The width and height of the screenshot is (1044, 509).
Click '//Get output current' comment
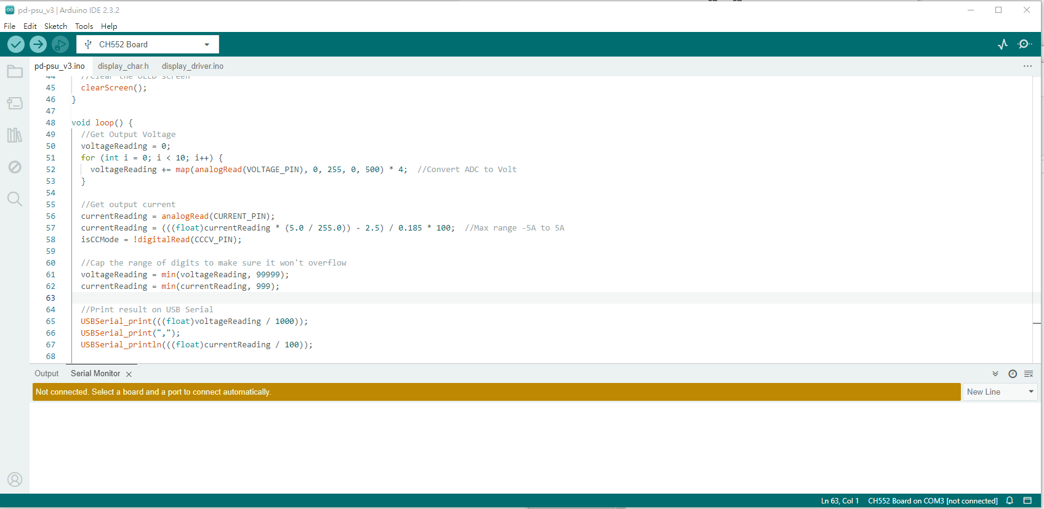click(128, 205)
